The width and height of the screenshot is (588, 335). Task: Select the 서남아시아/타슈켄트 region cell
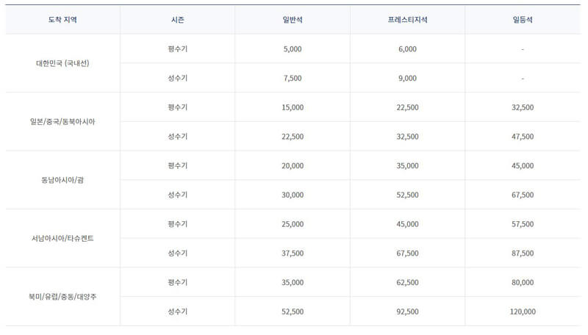[x=62, y=239]
